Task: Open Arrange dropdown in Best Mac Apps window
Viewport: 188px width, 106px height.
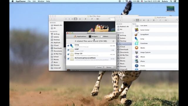Action: [80, 19]
